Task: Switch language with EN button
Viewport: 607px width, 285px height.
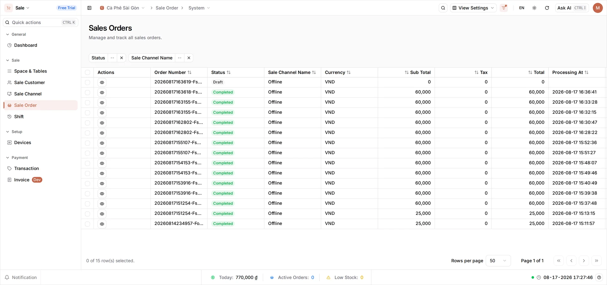Action: 522,8
